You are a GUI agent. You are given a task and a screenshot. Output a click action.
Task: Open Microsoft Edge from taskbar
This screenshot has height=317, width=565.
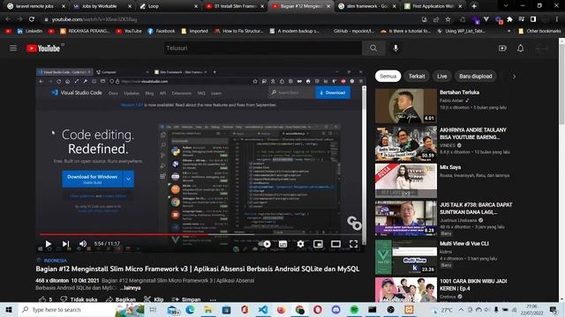[x=191, y=309]
